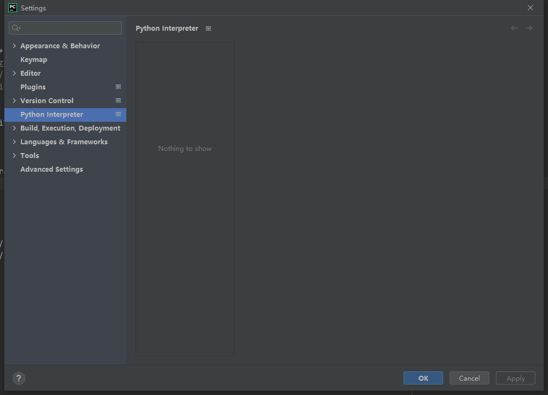Viewport: 548px width, 395px height.
Task: Navigate back with the left arrow icon
Action: (514, 27)
